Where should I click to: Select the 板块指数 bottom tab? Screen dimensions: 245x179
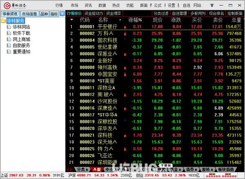click(226, 169)
